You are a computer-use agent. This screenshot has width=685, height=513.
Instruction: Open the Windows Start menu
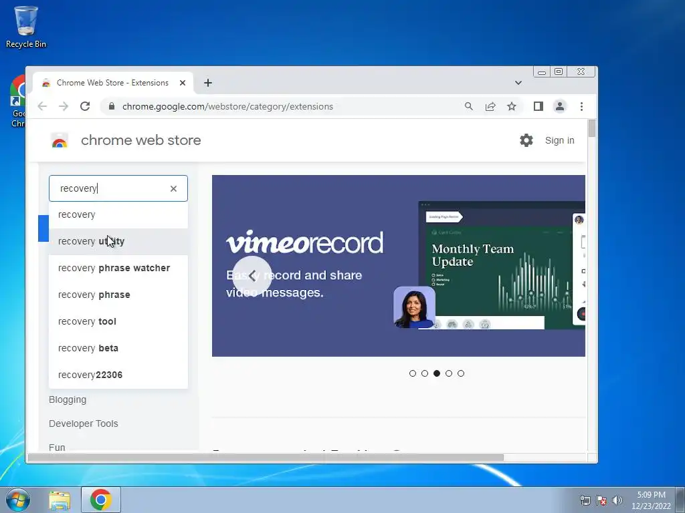(x=17, y=500)
